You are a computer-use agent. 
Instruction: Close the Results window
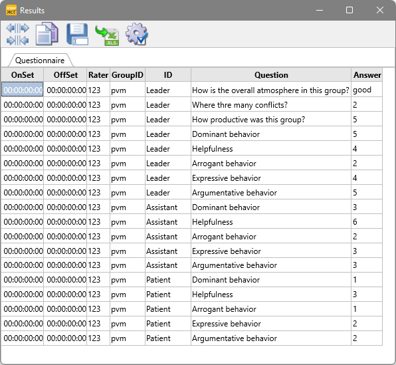(380, 10)
